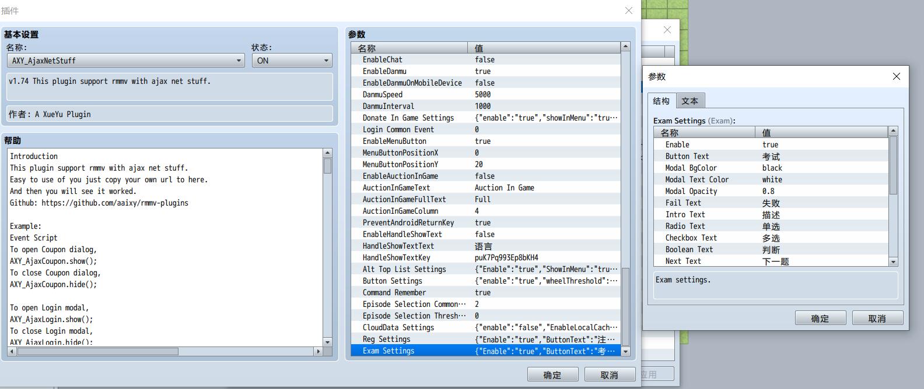Click the plugin description text field
The height and width of the screenshot is (389, 924).
tap(170, 87)
